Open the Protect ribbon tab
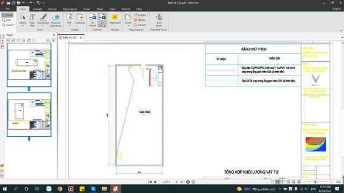Image resolution: width=344 pixels, height=193 pixels. point(126,9)
